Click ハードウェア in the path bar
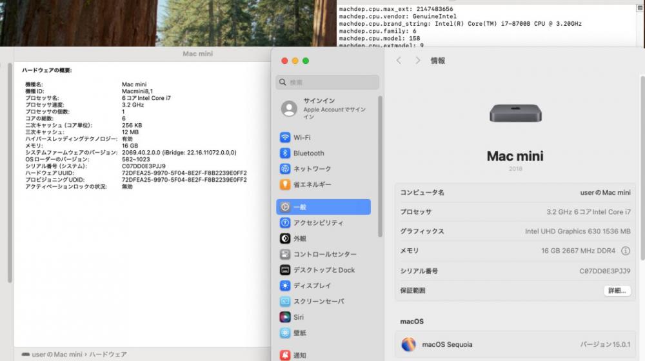This screenshot has width=645, height=361. 108,354
